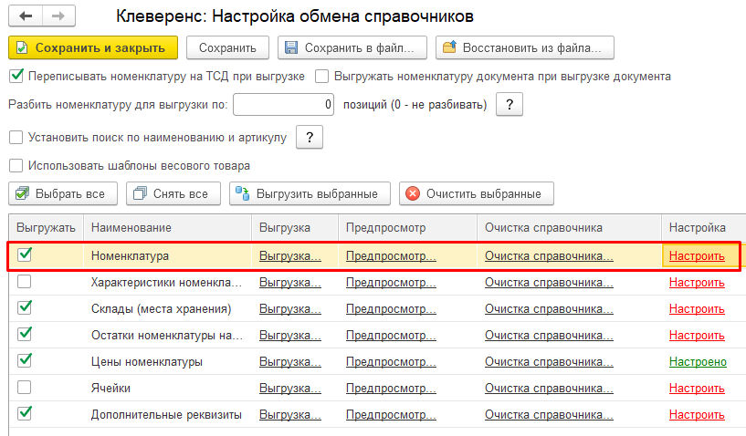746x436 pixels.
Task: Click the 'Предпросмотр' column header
Action: (x=407, y=228)
